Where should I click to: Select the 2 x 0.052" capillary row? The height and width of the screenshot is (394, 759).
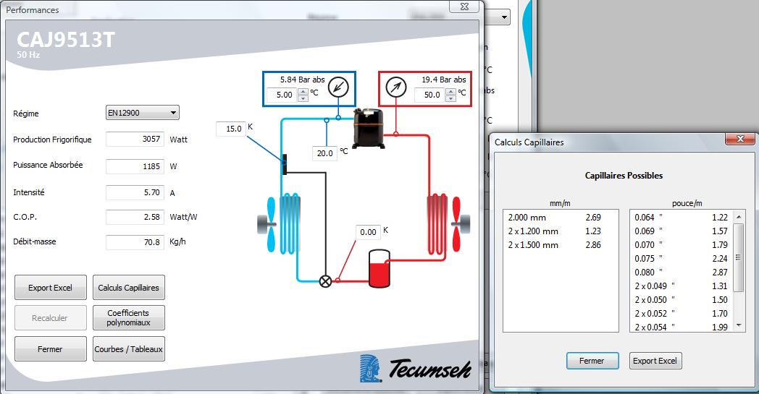pyautogui.click(x=682, y=313)
